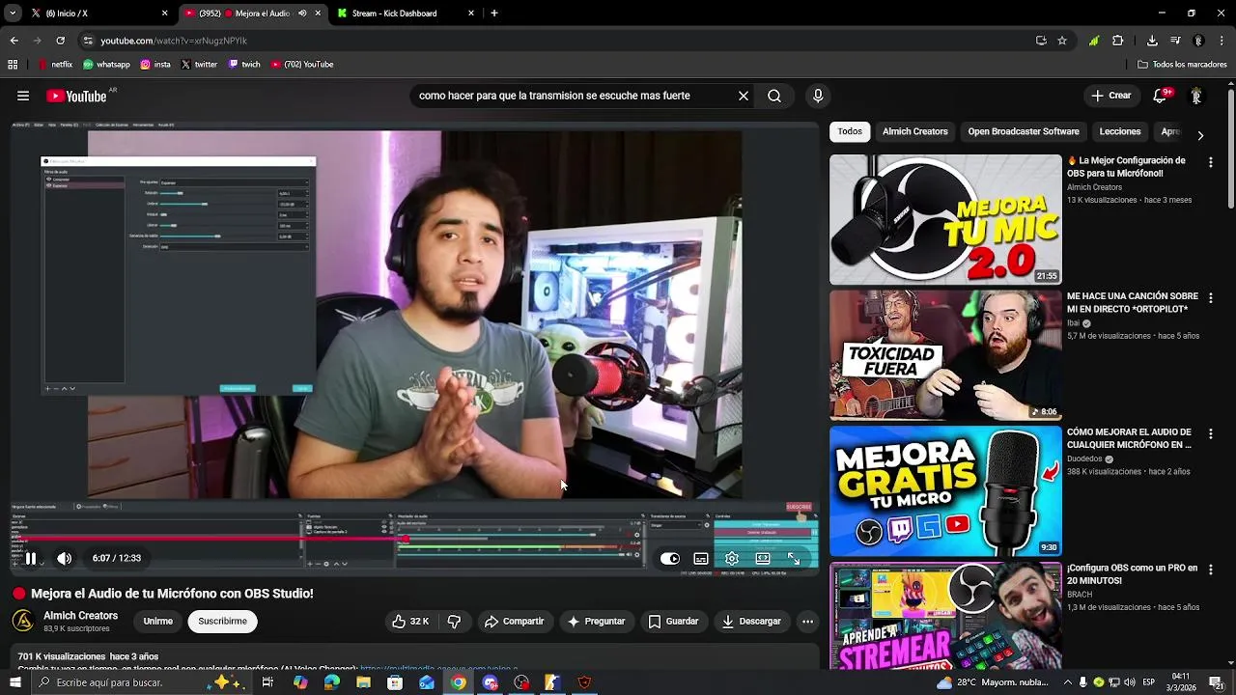1236x695 pixels.
Task: Open the netflix bookmark
Action: click(55, 65)
